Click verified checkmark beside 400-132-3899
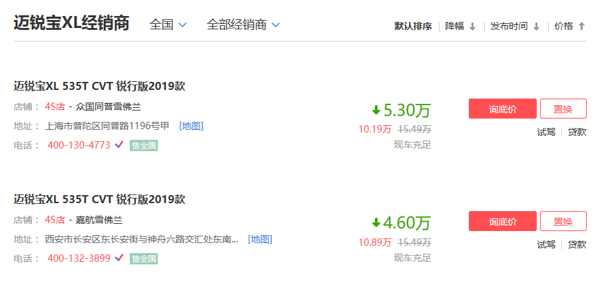594x303 pixels. [119, 258]
